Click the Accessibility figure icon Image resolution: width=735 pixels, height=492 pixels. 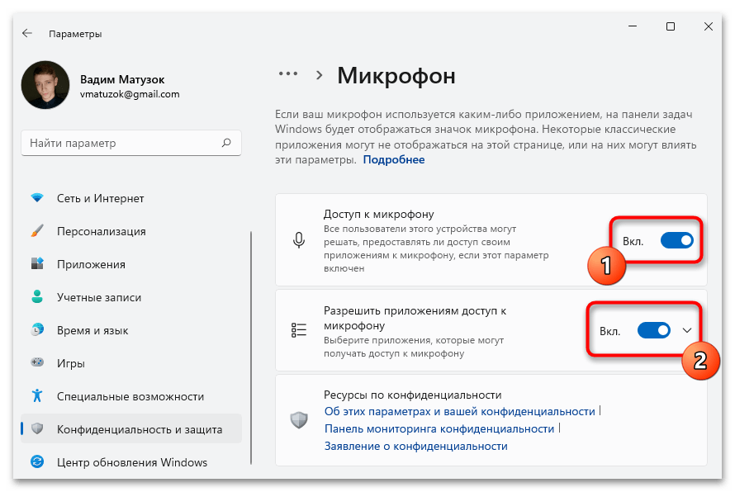coord(37,396)
